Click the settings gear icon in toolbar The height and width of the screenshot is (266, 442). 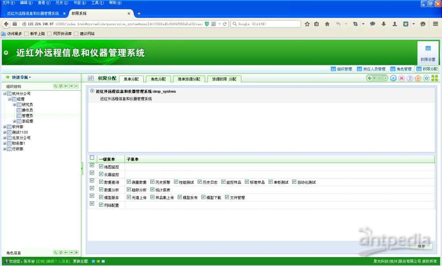point(393,78)
